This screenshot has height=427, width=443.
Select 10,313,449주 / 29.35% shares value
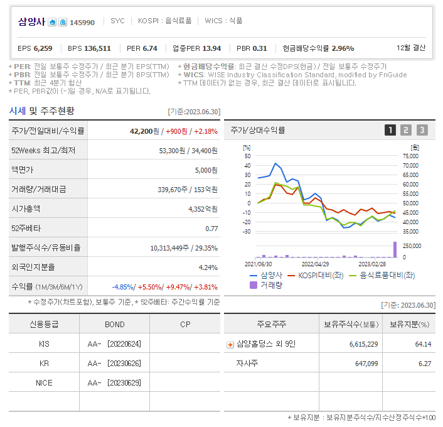coord(184,248)
